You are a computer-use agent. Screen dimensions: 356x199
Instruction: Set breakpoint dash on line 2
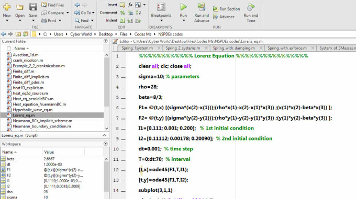[x=123, y=67]
